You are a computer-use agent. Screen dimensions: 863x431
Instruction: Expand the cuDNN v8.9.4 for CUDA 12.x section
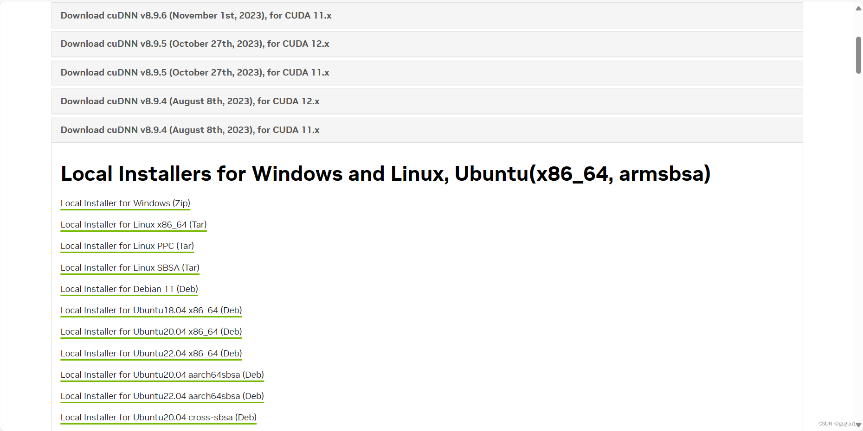[x=190, y=101]
